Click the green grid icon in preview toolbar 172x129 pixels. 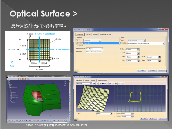[116, 84]
